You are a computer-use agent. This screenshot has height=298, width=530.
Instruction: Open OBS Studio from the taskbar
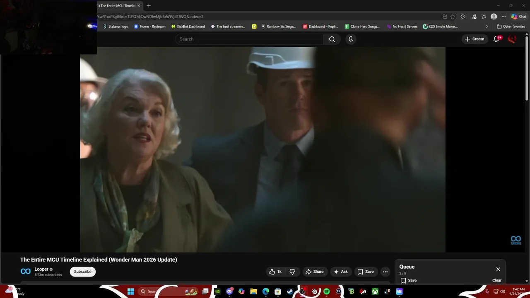point(302,291)
